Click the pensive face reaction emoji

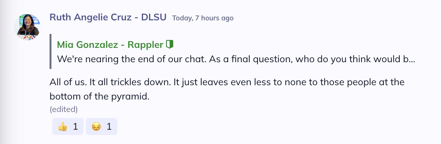coord(96,127)
